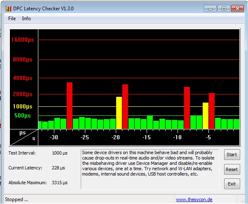Screen dimensions: 248x204
Task: Open the www.thesycon.de link
Action: tap(194, 199)
